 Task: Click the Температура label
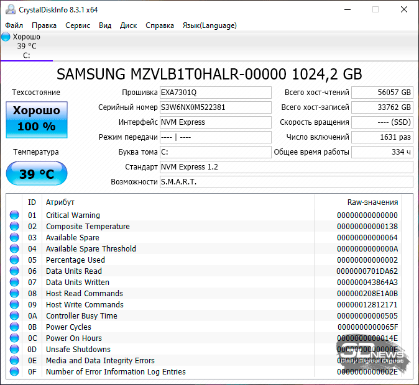pos(36,152)
